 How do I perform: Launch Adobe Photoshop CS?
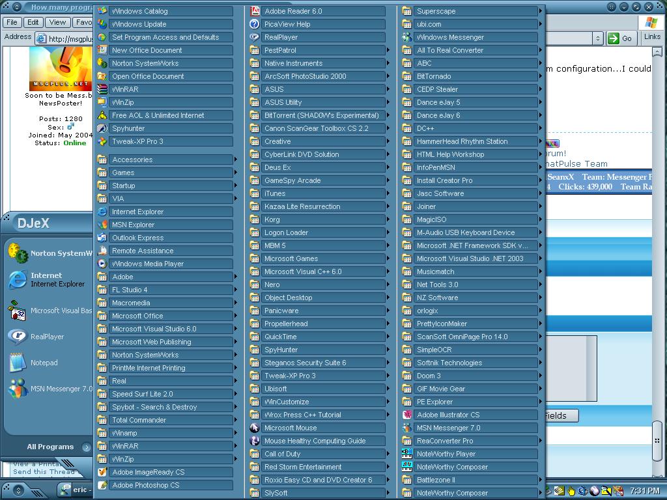point(165,485)
